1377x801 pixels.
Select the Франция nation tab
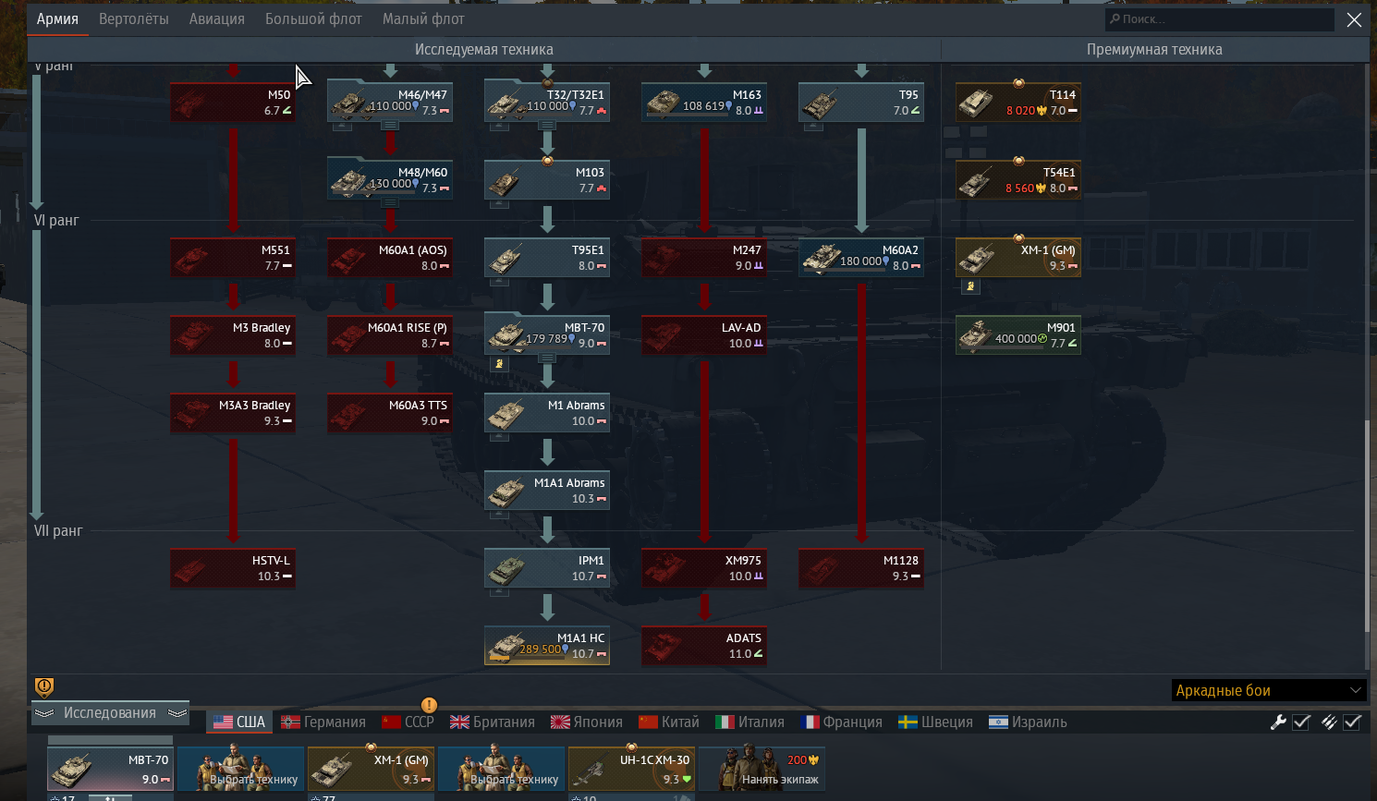pos(841,722)
